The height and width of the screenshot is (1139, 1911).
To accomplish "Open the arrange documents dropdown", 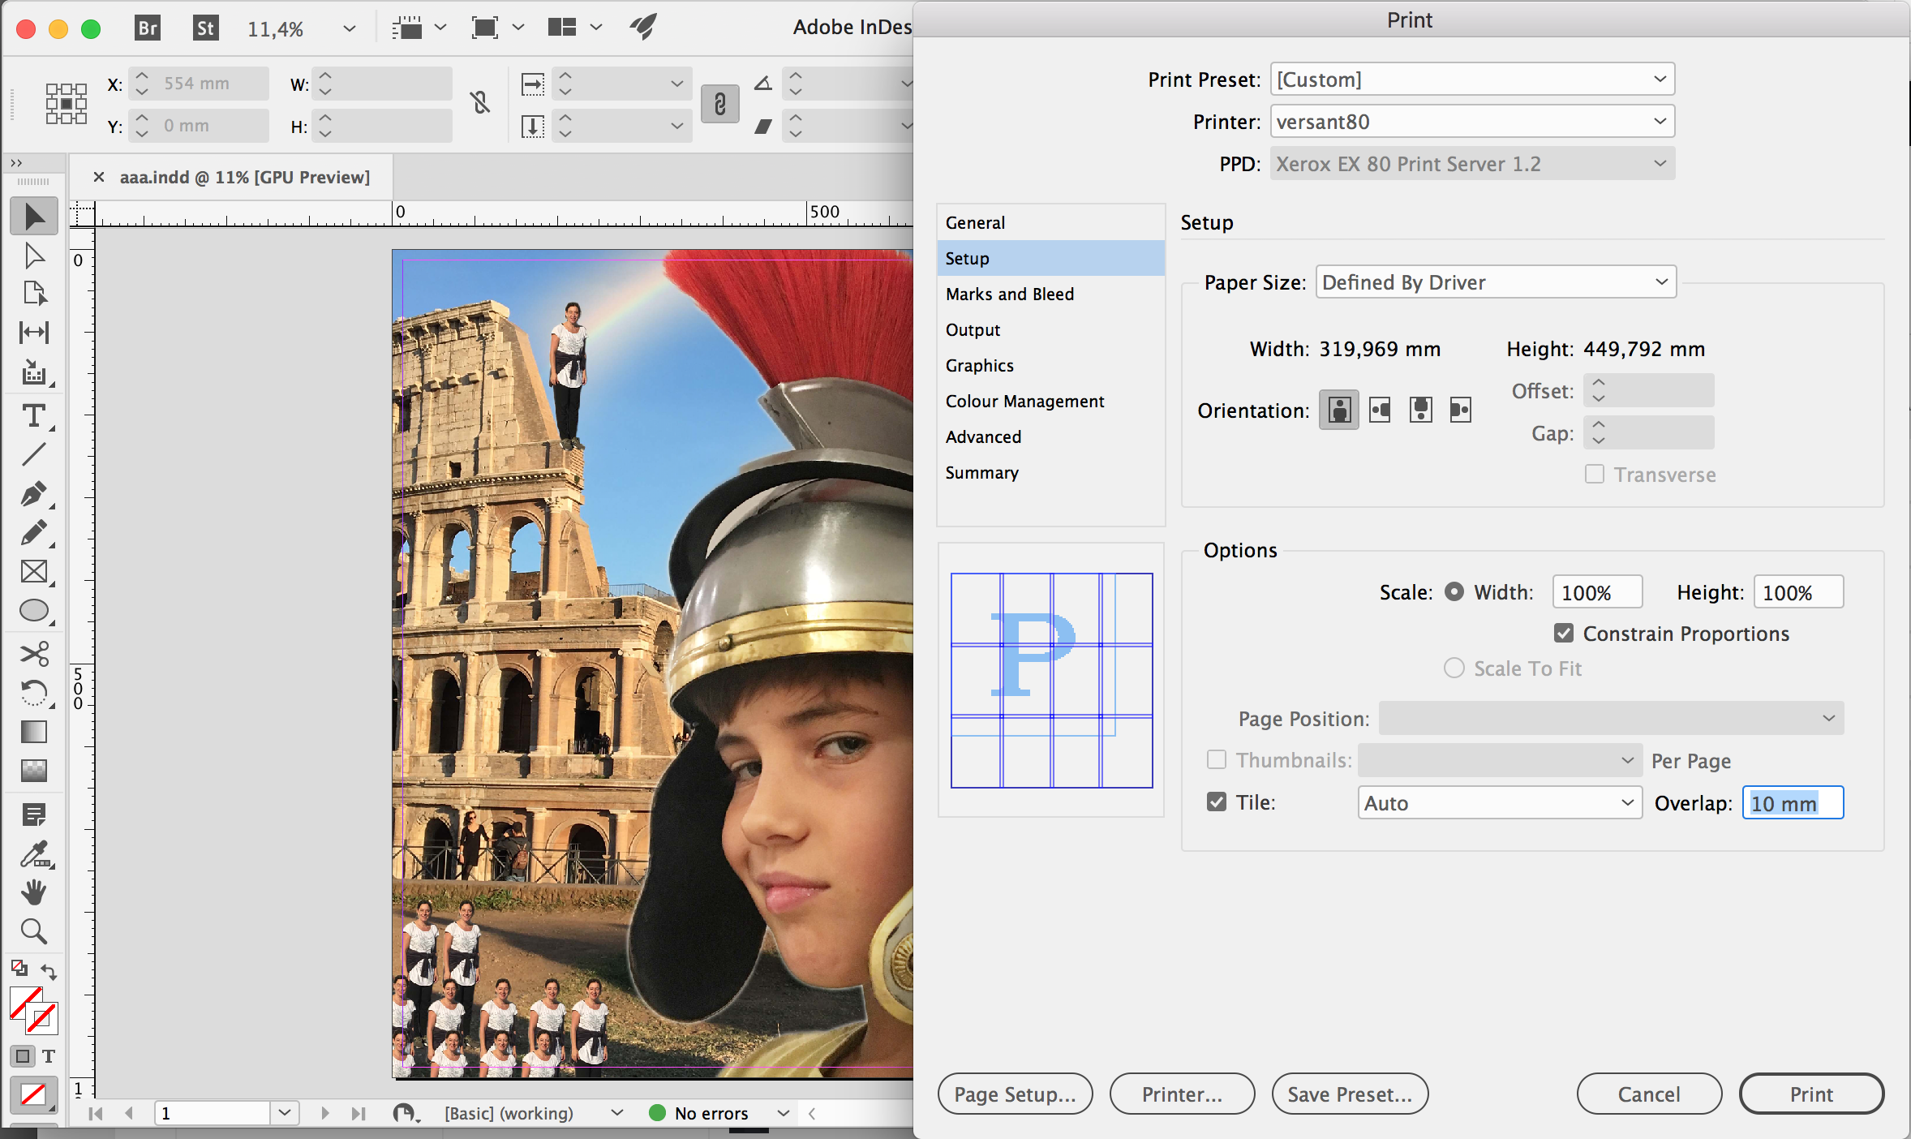I will 575,27.
